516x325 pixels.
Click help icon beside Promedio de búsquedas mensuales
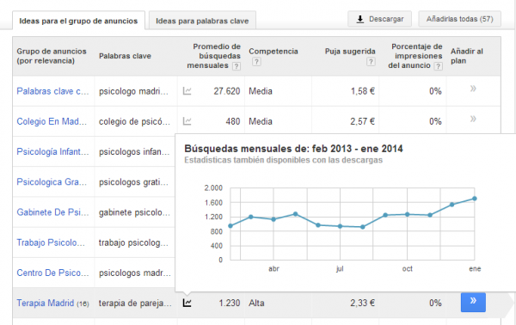(236, 66)
